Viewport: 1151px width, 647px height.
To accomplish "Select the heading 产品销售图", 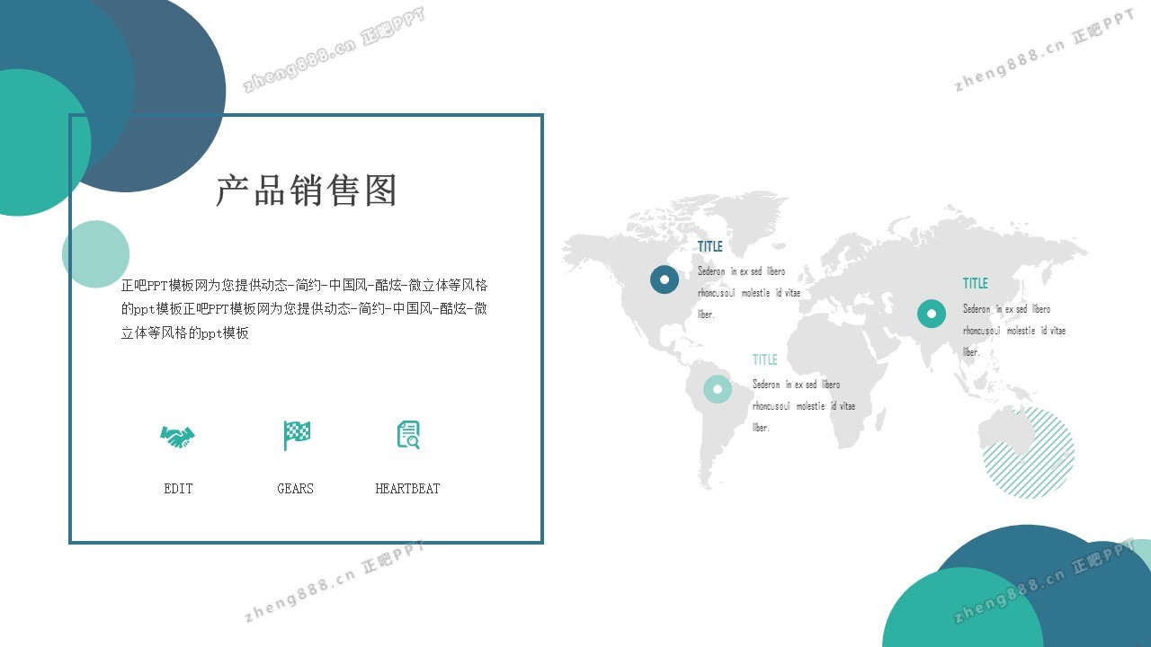I will [306, 191].
